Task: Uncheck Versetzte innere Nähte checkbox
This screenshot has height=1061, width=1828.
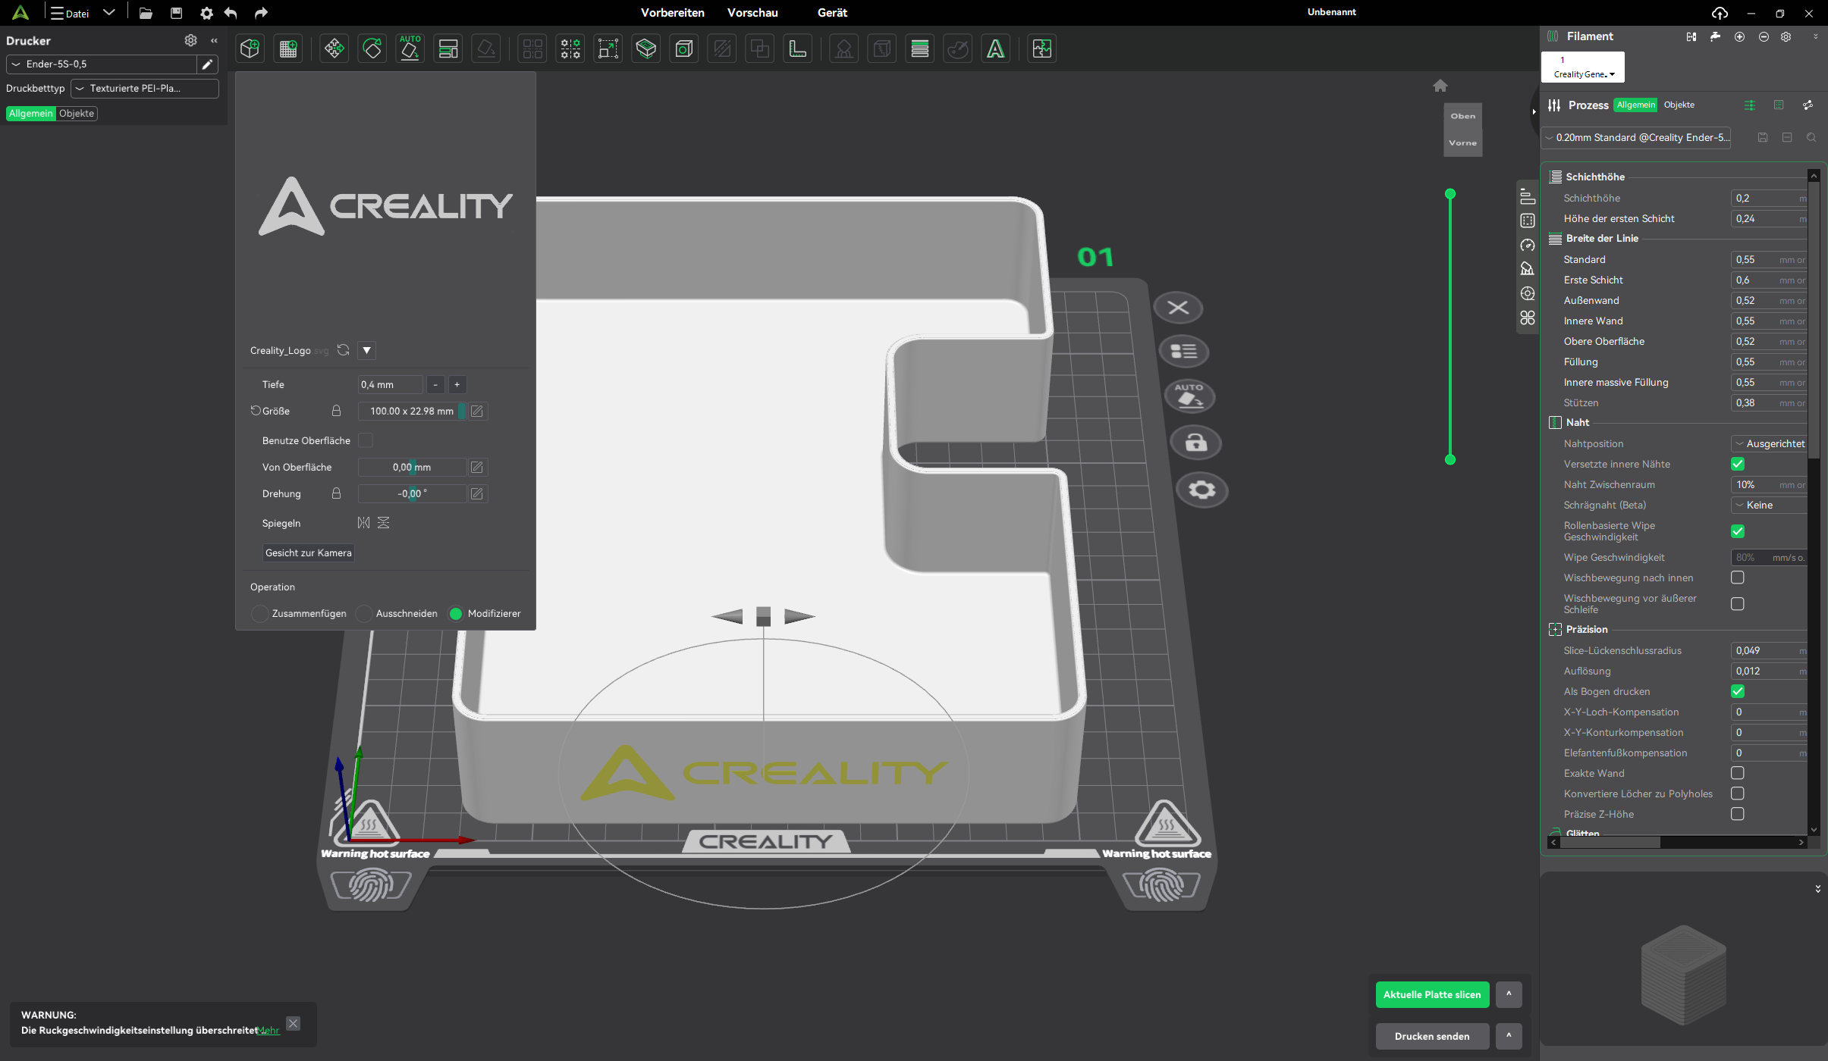Action: [x=1738, y=464]
